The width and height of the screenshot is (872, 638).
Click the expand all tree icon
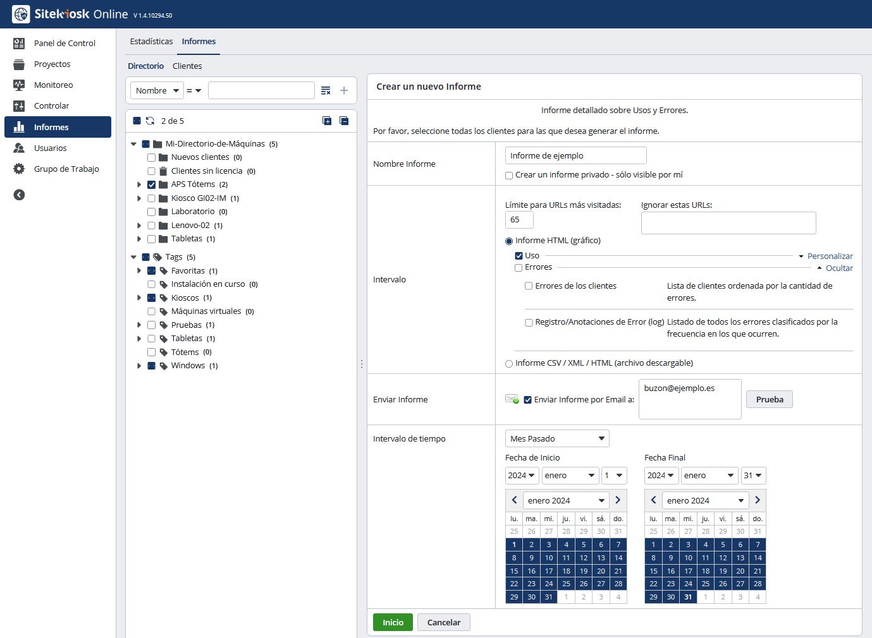pos(327,121)
